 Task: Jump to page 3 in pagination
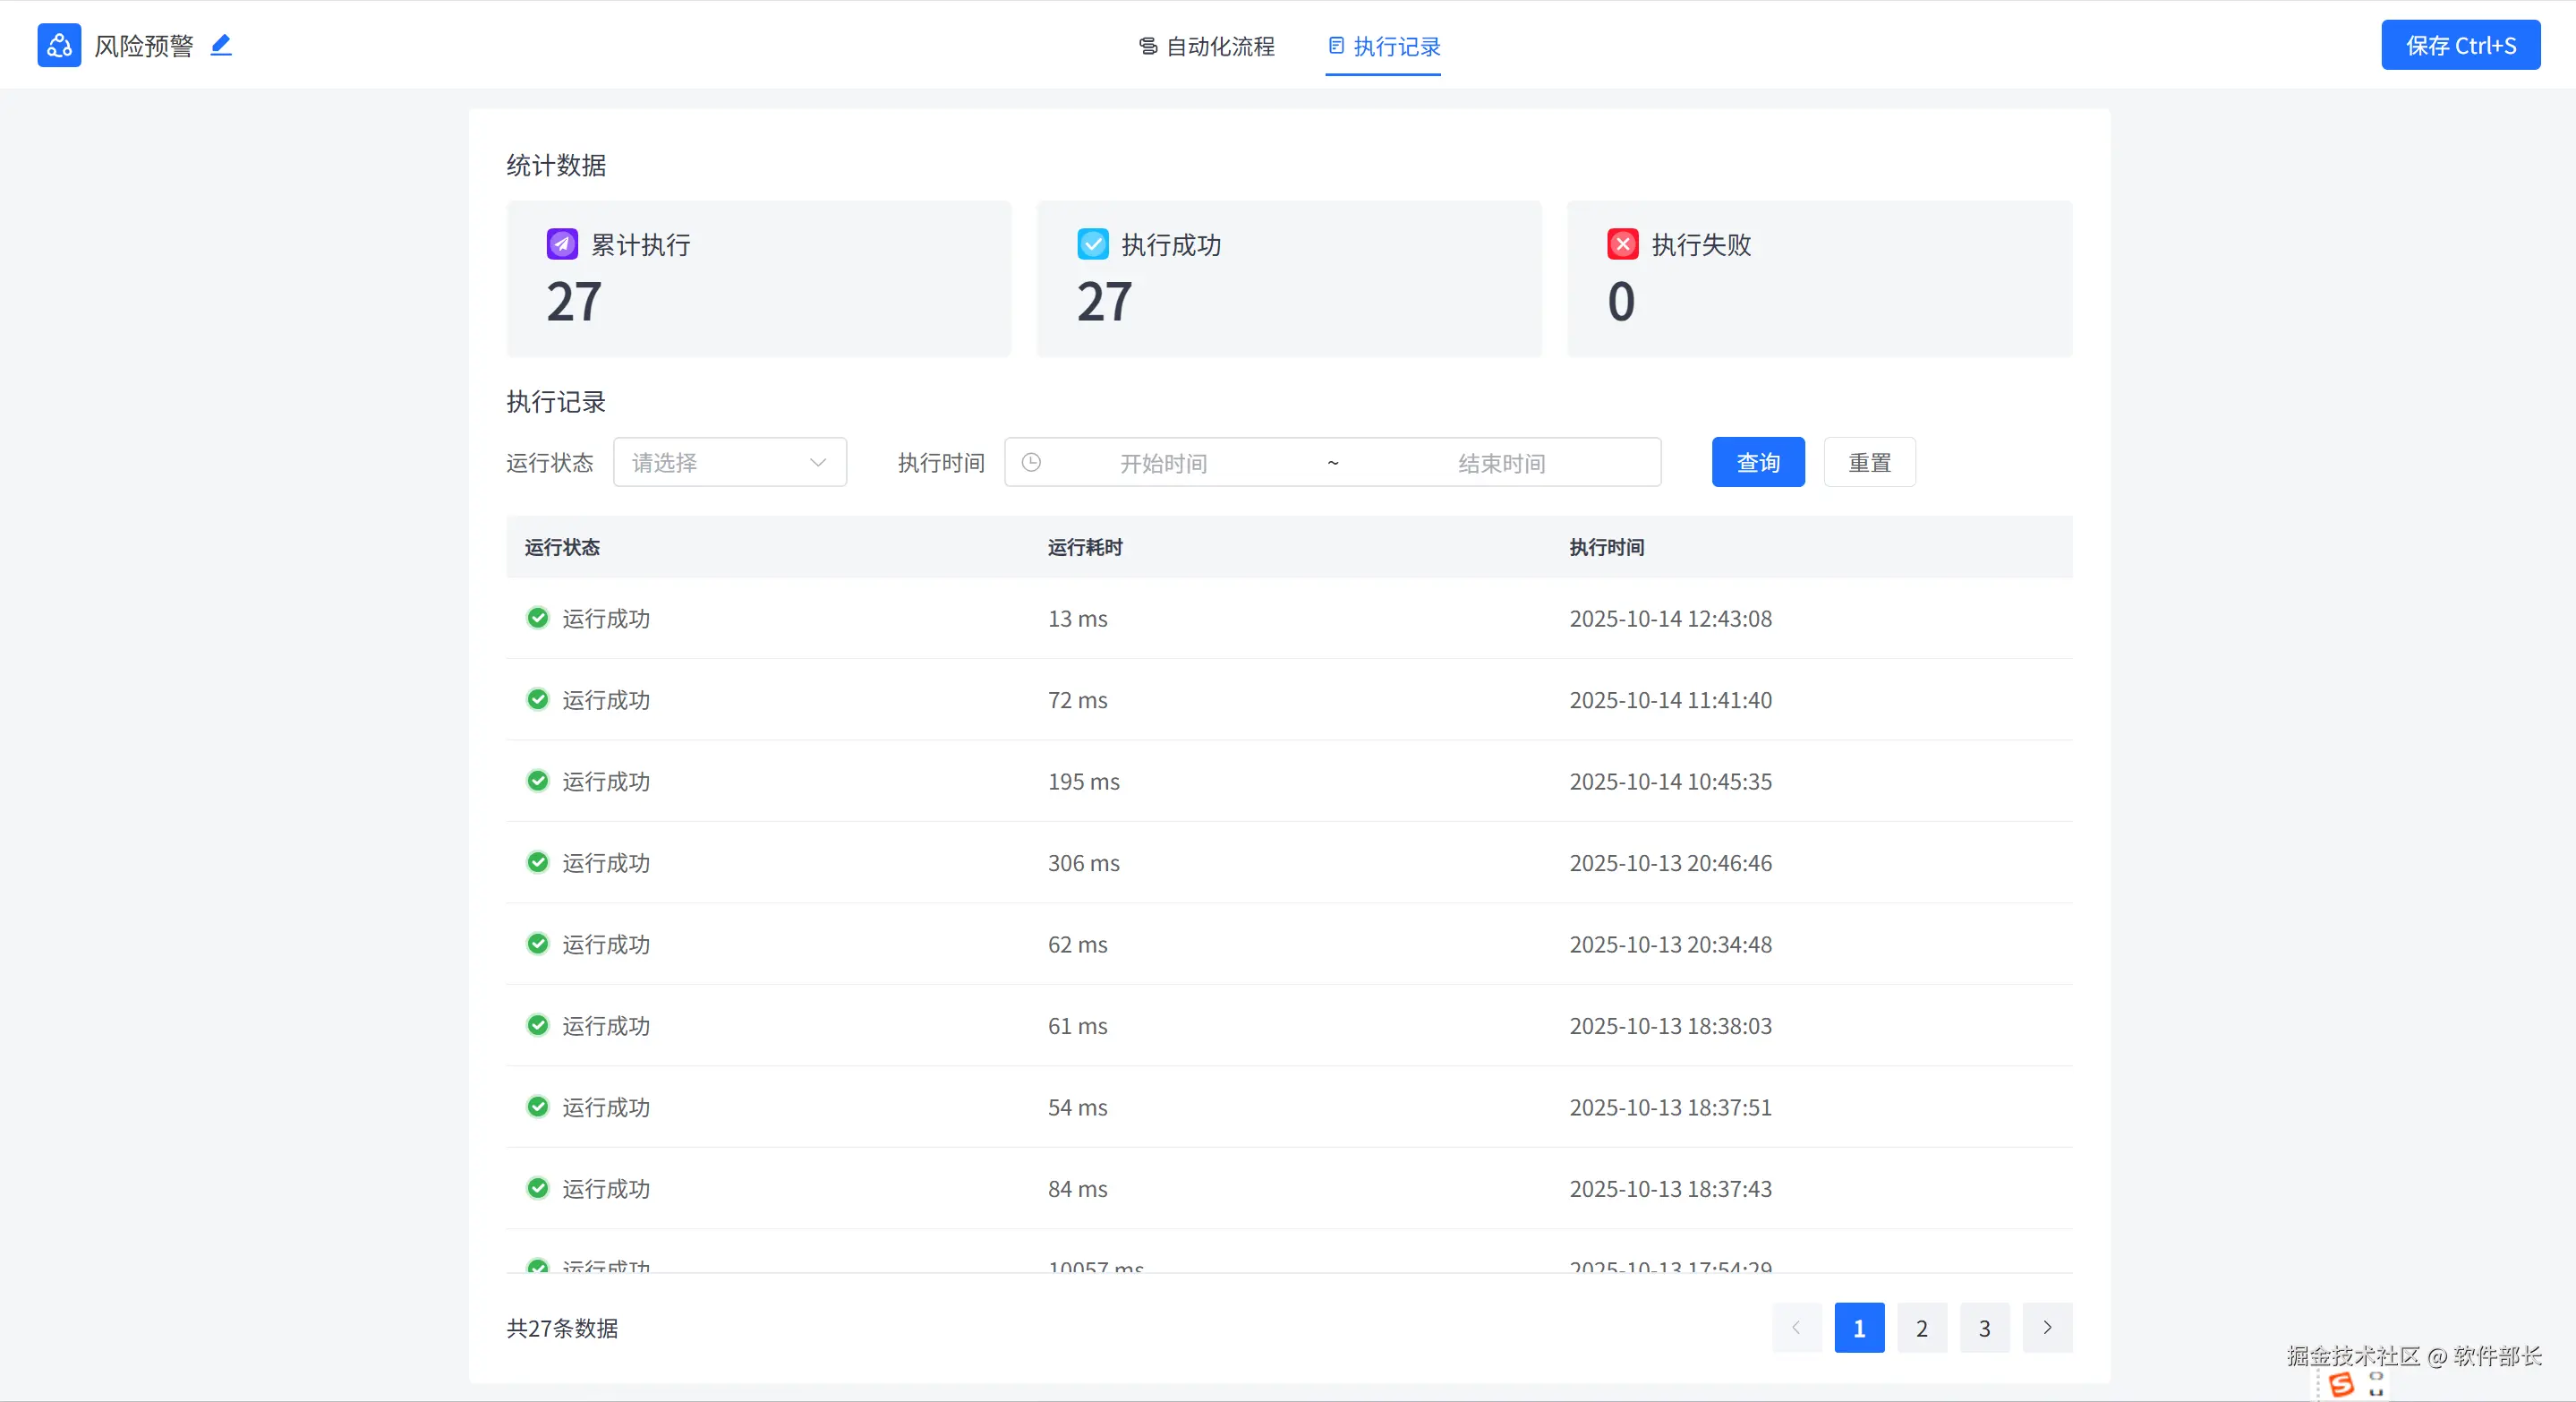(1984, 1328)
